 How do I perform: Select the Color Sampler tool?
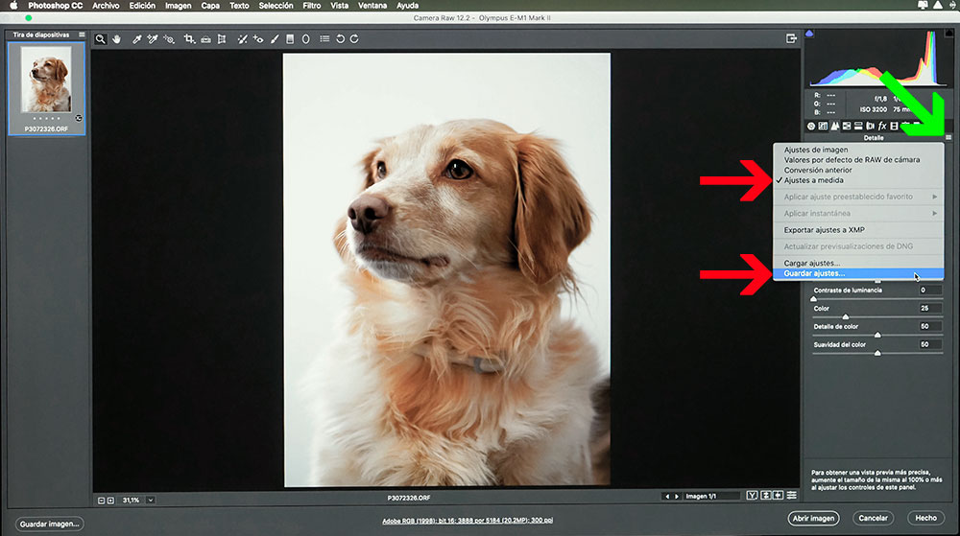(x=153, y=39)
